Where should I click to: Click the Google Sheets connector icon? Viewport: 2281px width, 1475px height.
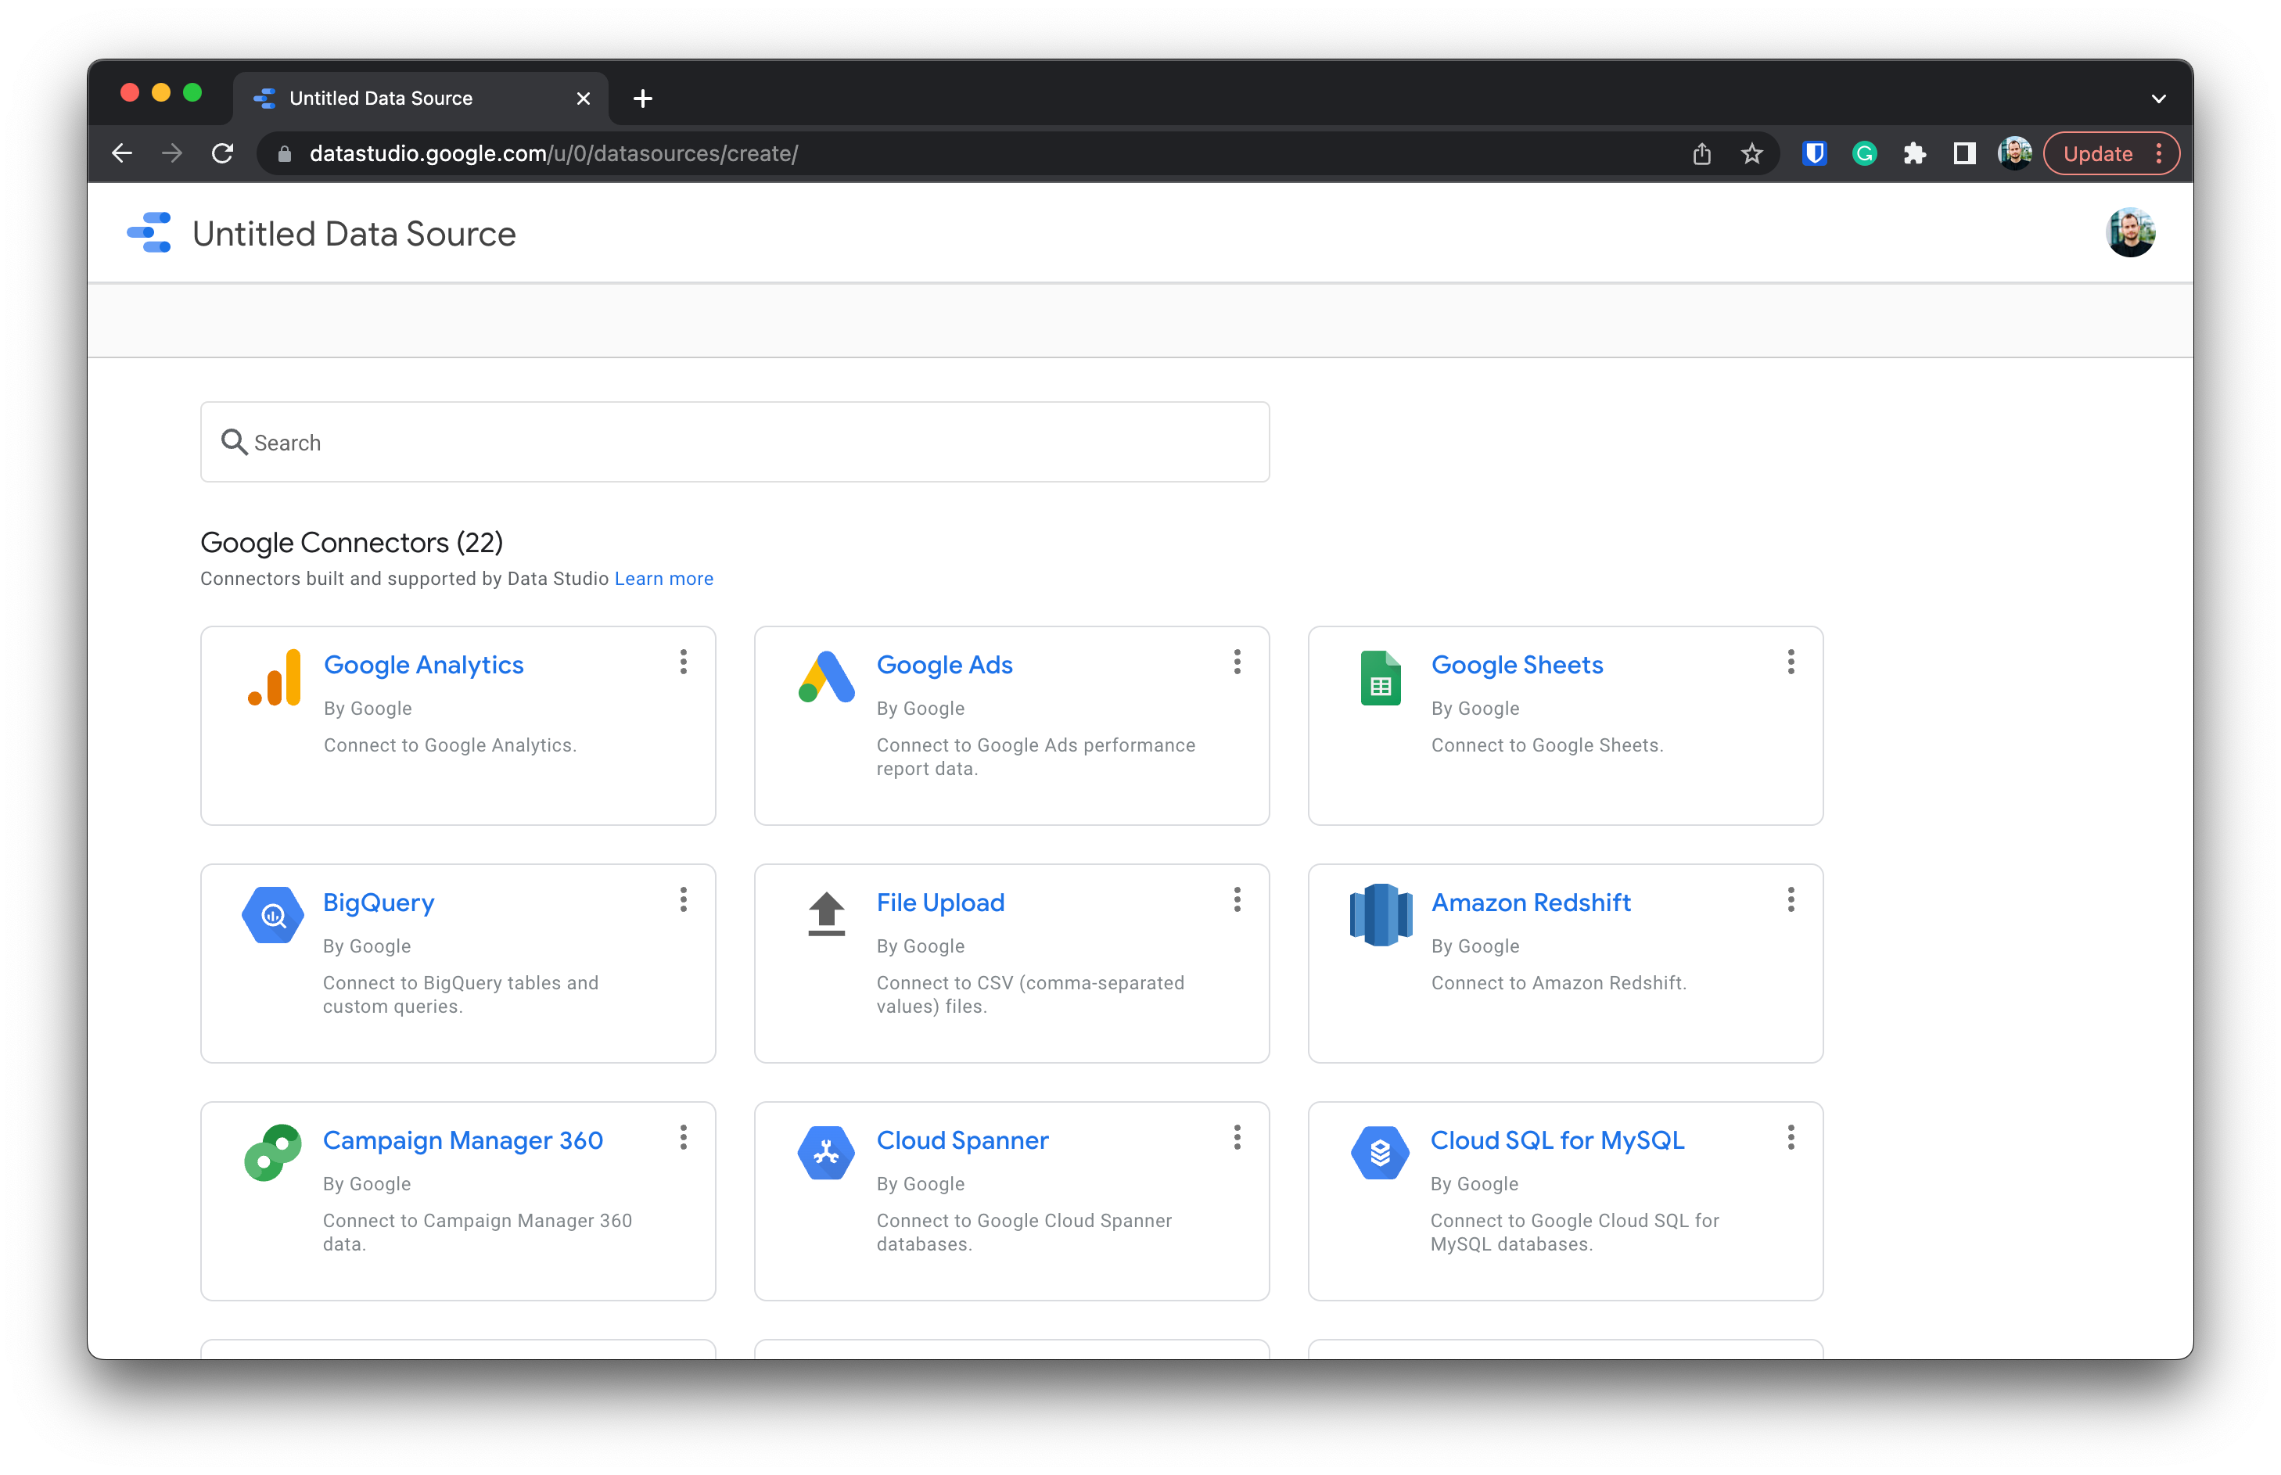point(1380,678)
